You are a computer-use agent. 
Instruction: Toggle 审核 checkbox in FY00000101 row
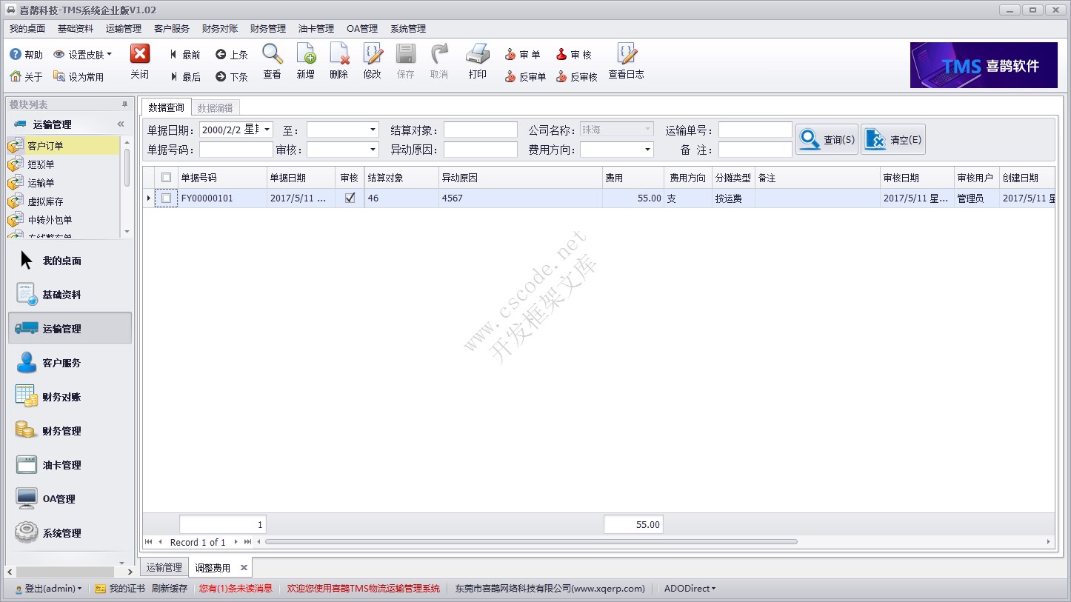pyautogui.click(x=350, y=198)
